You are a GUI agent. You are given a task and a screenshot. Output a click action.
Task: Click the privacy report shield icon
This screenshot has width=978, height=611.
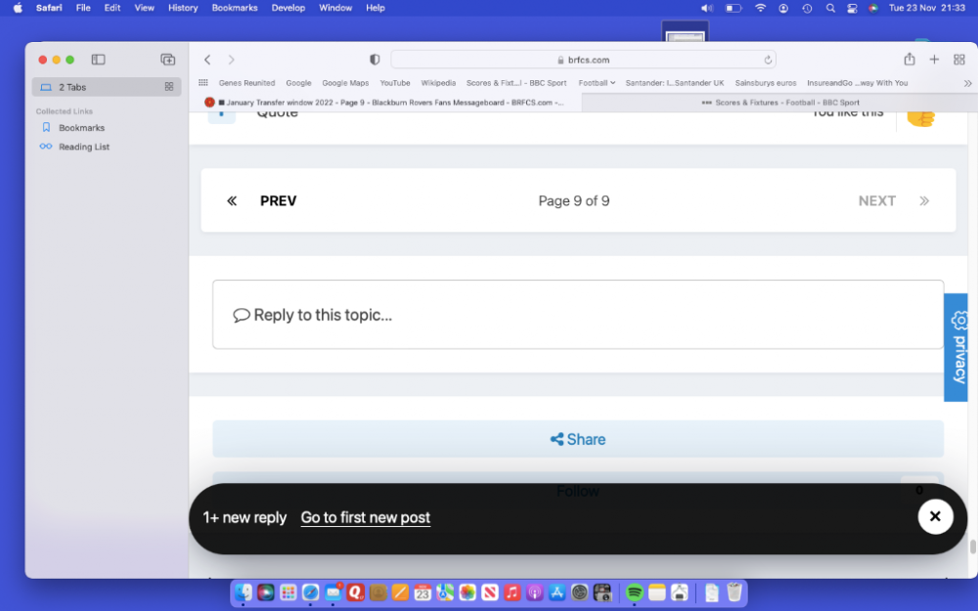pyautogui.click(x=375, y=60)
